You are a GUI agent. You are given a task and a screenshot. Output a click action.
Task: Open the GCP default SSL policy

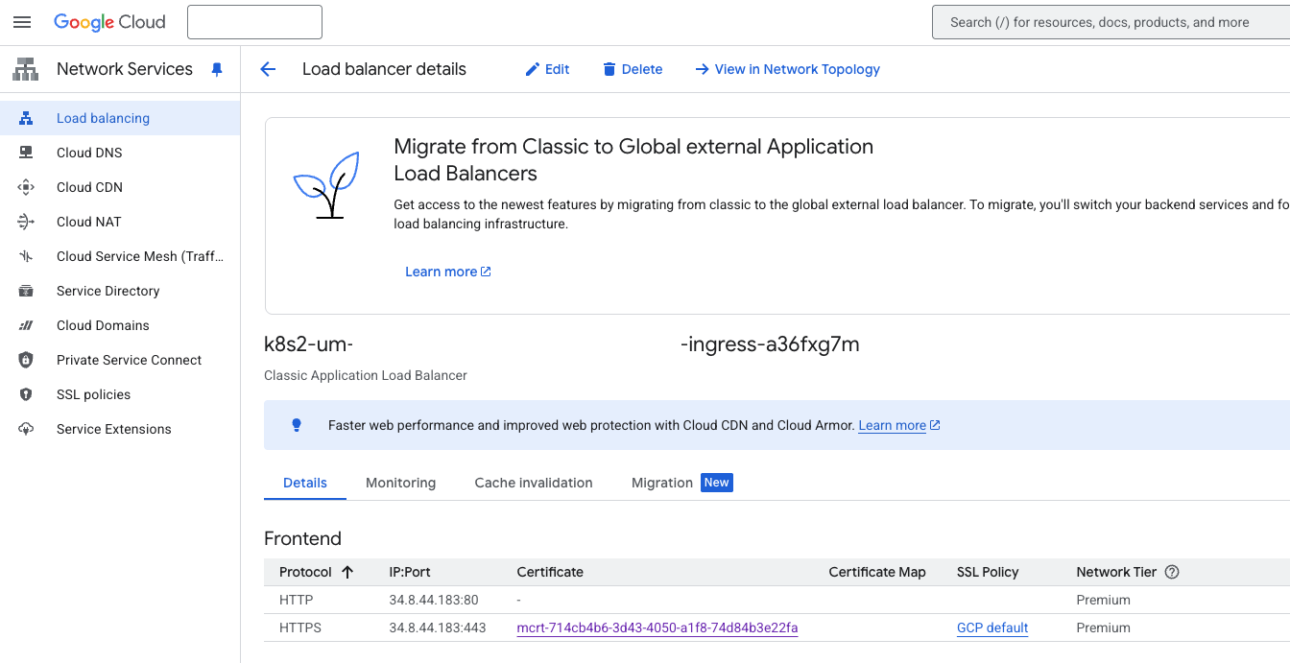point(992,628)
